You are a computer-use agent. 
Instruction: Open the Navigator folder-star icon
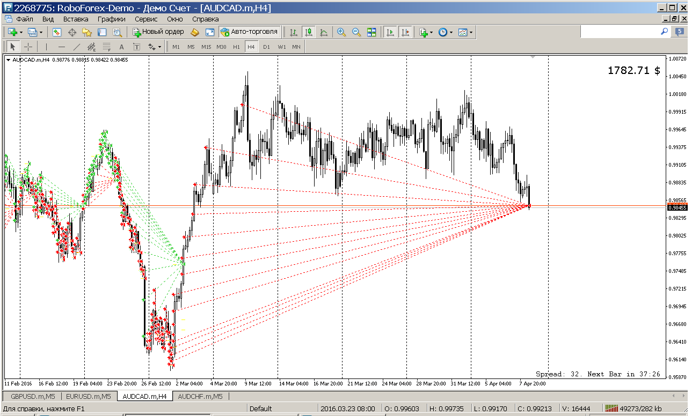(87, 32)
